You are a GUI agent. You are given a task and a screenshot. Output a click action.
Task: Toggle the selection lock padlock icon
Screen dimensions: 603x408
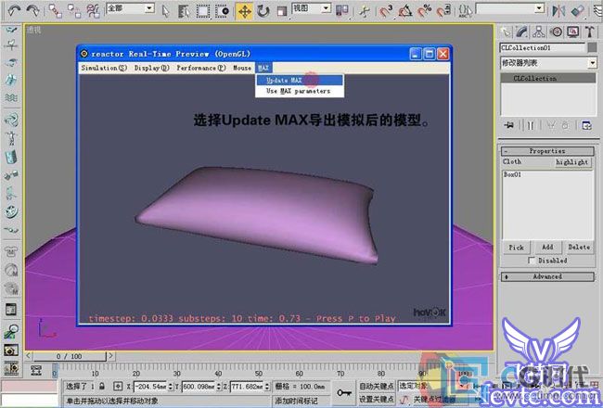(101, 386)
